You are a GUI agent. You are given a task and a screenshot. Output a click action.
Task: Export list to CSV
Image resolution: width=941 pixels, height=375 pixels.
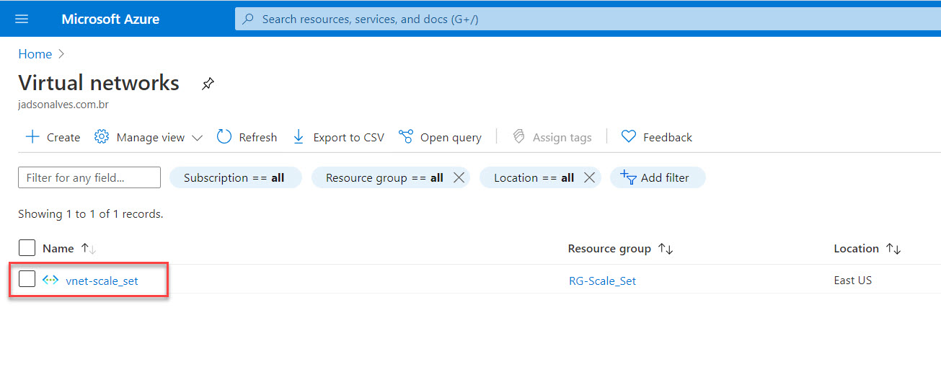point(338,137)
